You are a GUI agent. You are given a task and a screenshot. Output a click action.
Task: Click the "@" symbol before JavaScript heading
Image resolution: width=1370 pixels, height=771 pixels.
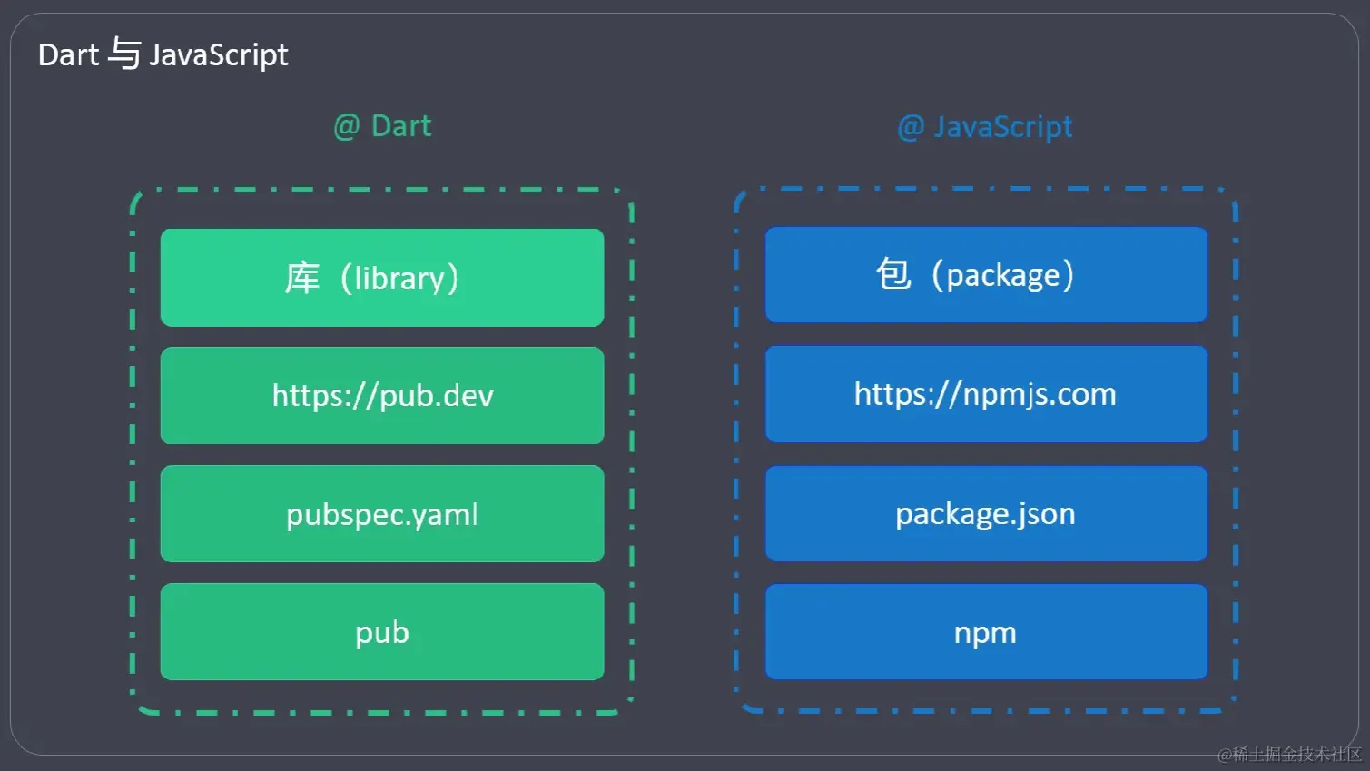pos(911,127)
